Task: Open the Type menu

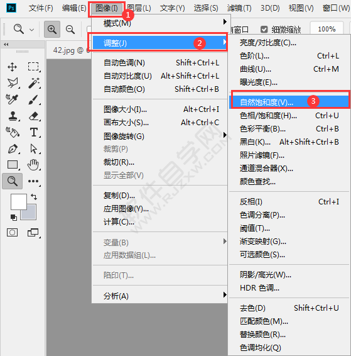Action: click(x=172, y=8)
